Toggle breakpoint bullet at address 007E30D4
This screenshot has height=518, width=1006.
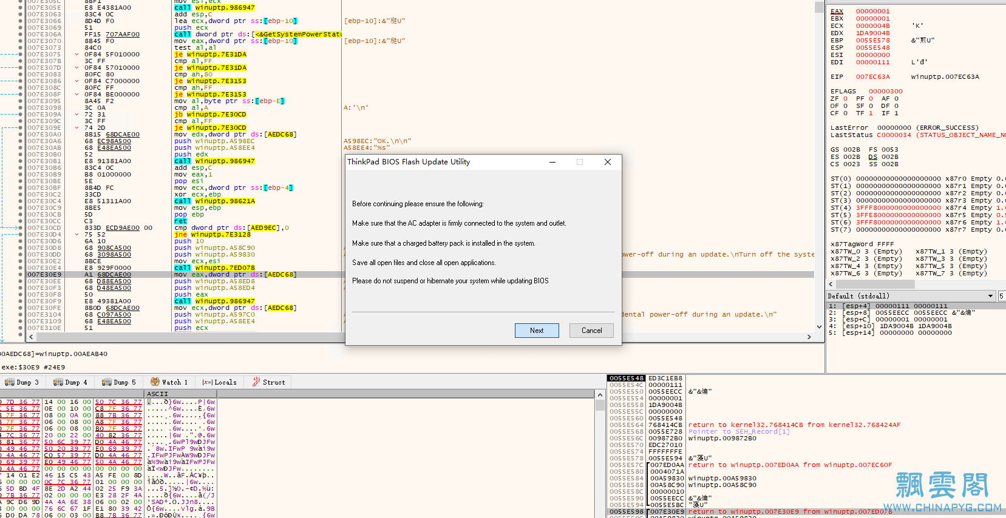pyautogui.click(x=21, y=235)
